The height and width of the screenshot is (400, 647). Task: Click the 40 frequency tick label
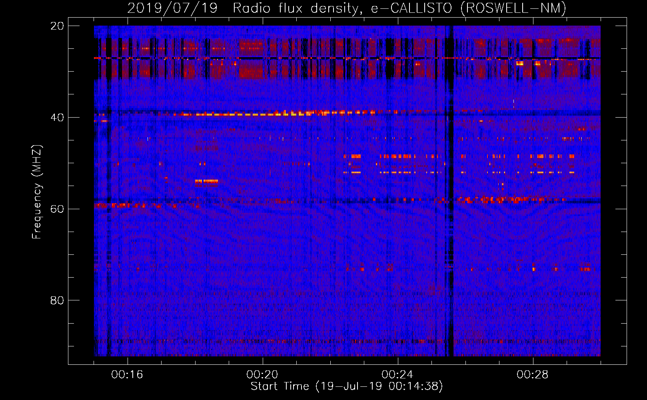click(57, 118)
